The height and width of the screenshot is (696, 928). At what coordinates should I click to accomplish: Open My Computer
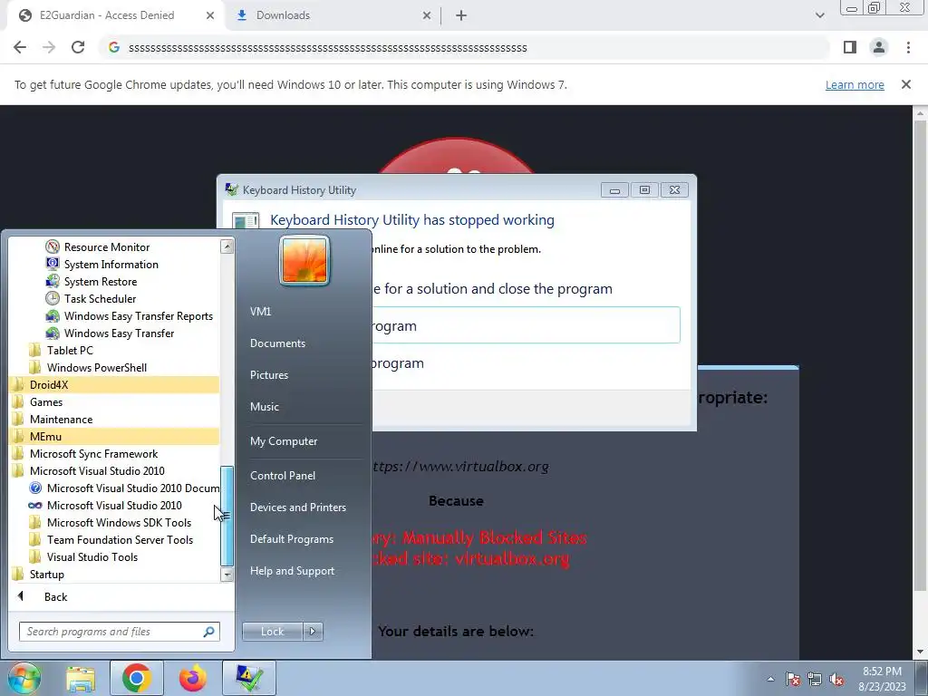point(284,441)
